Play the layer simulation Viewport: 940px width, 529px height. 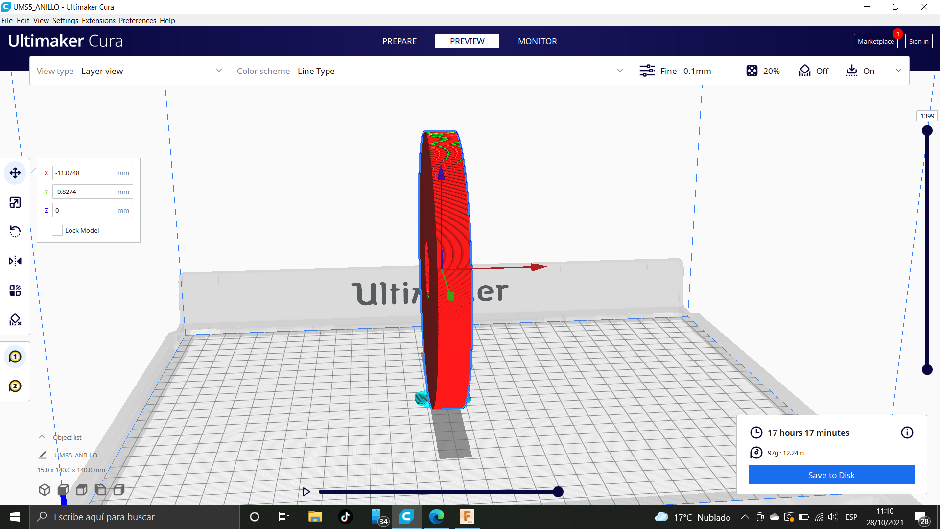click(306, 492)
